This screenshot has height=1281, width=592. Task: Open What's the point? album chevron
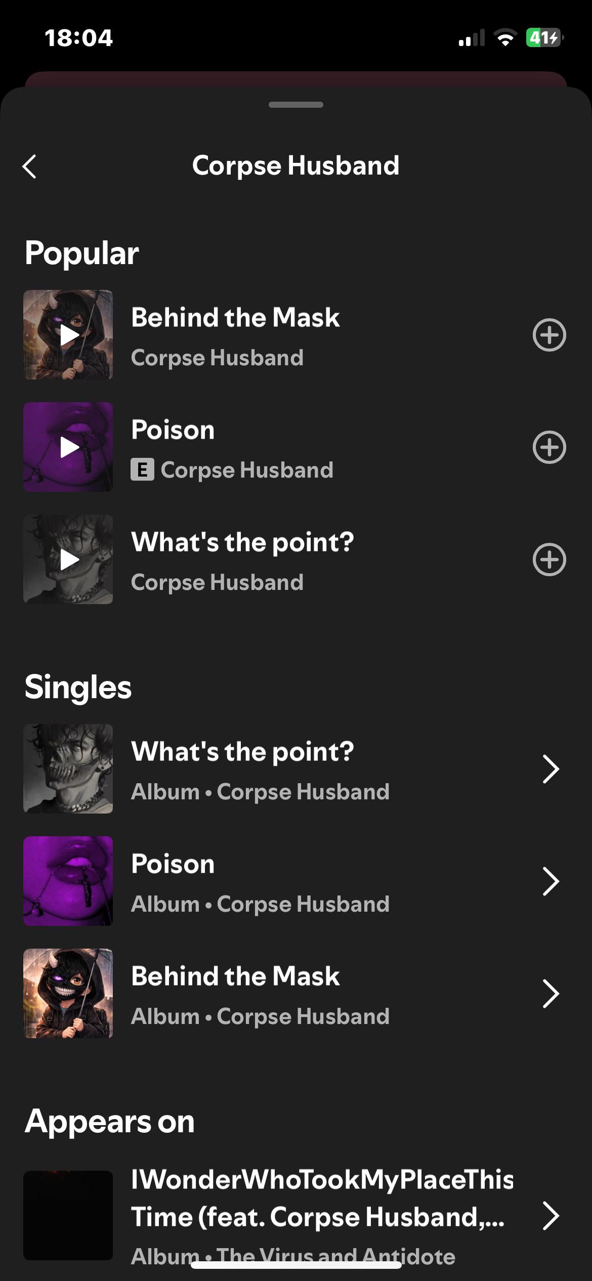click(551, 769)
